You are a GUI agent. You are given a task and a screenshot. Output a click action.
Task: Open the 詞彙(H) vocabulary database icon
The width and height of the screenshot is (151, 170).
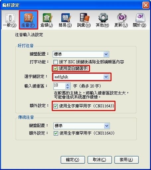click(84, 20)
